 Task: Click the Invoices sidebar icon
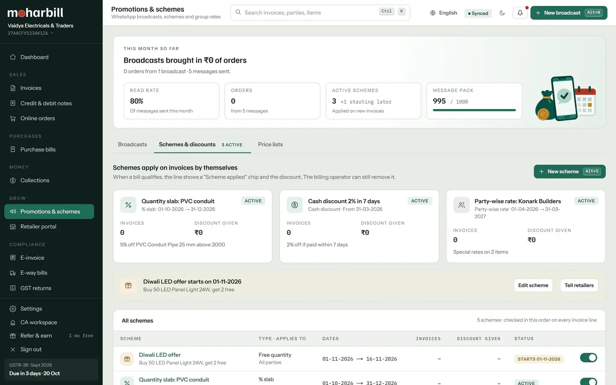[x=13, y=88]
